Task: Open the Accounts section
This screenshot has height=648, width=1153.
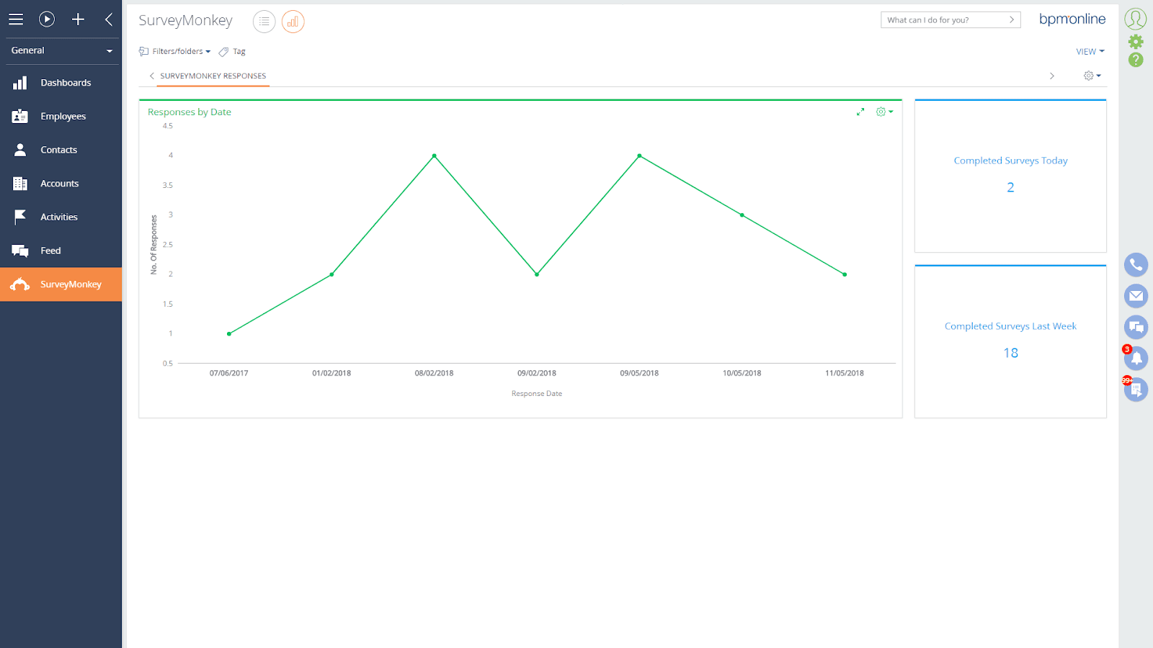Action: click(61, 184)
